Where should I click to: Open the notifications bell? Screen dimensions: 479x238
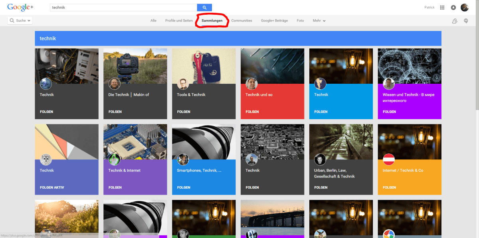(453, 8)
